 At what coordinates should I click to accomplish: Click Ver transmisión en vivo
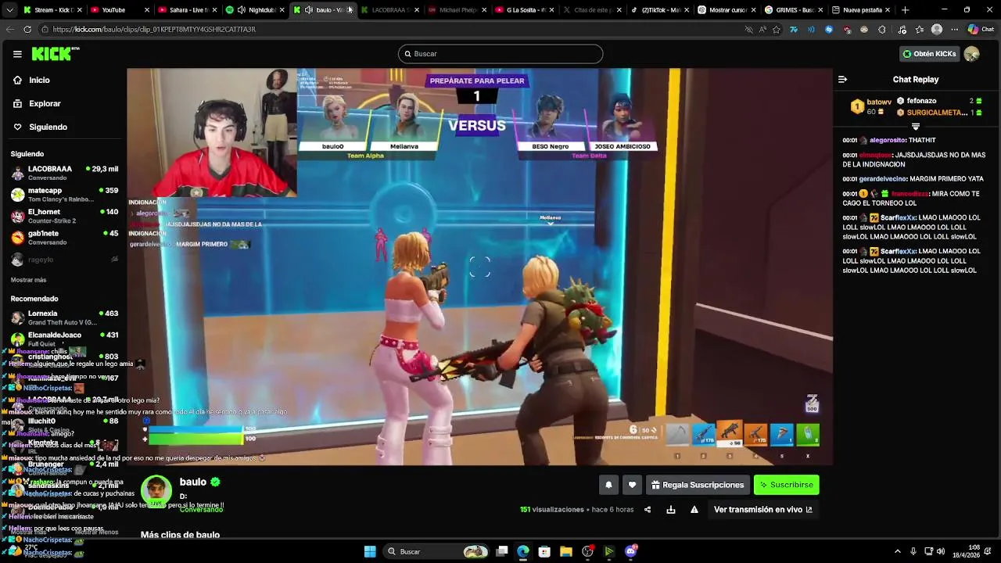pos(762,510)
